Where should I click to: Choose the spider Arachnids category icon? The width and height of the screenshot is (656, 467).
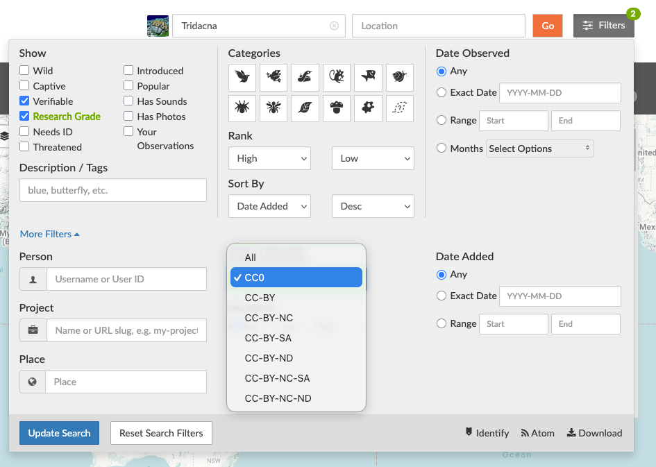click(x=242, y=108)
